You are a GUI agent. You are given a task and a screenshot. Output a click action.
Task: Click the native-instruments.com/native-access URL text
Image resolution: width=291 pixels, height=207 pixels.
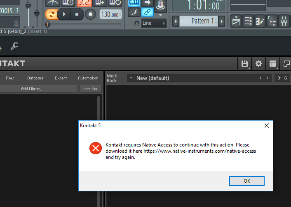click(199, 151)
